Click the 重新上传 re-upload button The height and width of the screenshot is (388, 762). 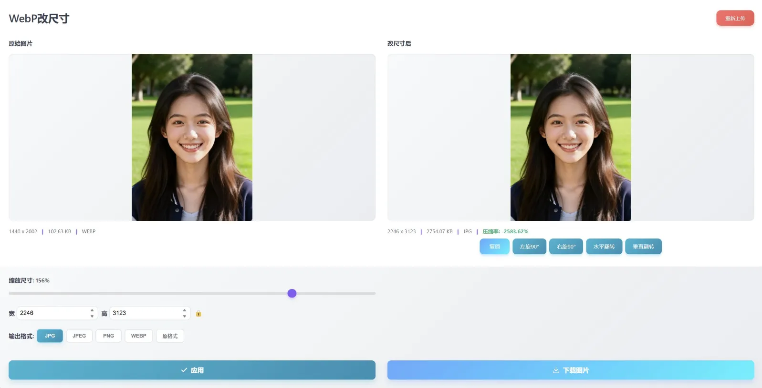point(735,18)
